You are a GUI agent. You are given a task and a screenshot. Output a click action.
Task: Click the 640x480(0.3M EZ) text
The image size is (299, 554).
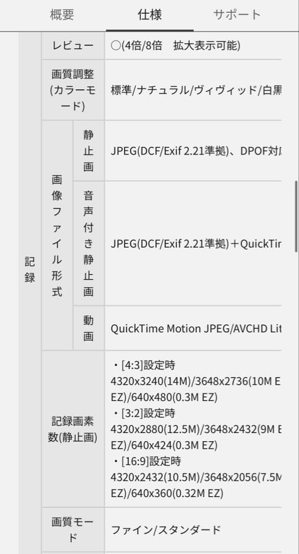174,398
